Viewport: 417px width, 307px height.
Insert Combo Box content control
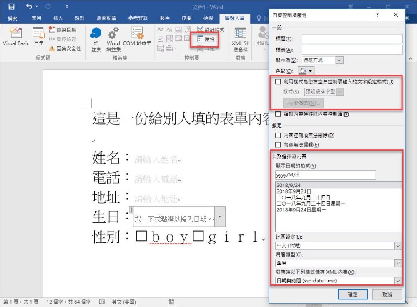point(169,39)
